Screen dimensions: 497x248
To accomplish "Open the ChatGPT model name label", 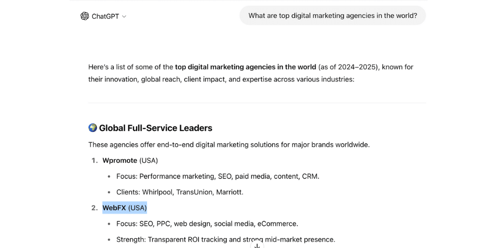I will (x=105, y=16).
